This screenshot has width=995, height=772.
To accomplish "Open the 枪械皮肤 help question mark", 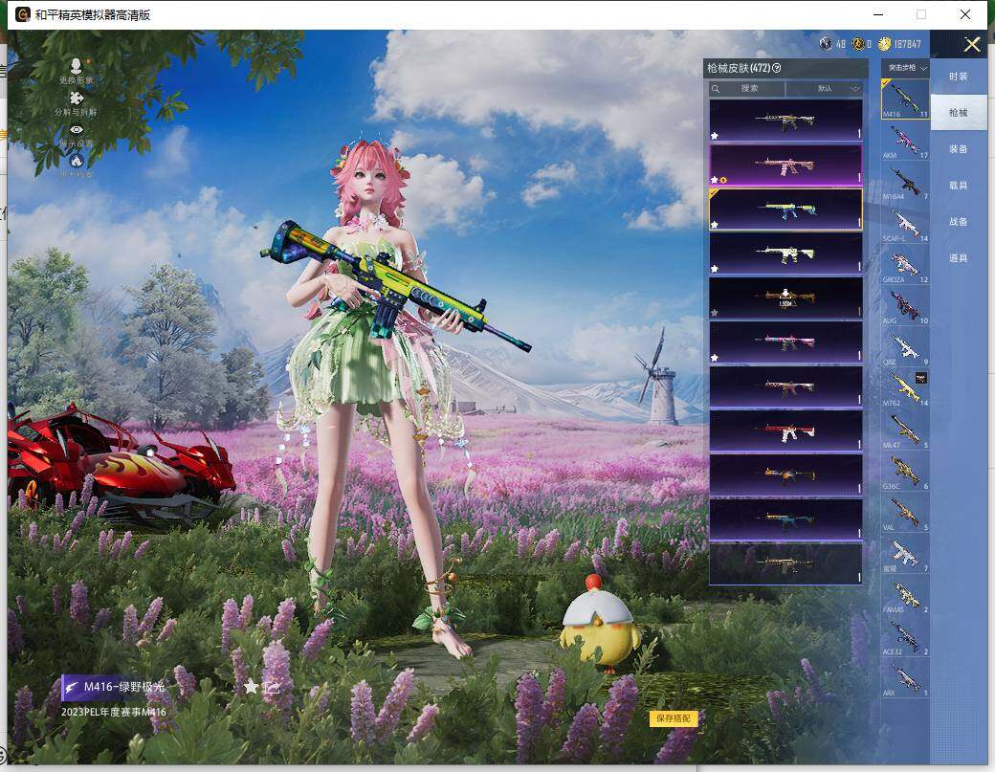I will [x=776, y=68].
